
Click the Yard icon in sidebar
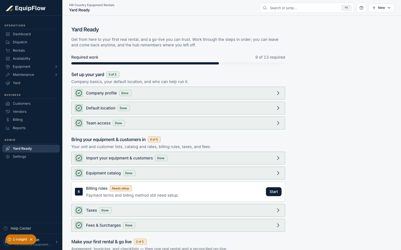tap(8, 83)
